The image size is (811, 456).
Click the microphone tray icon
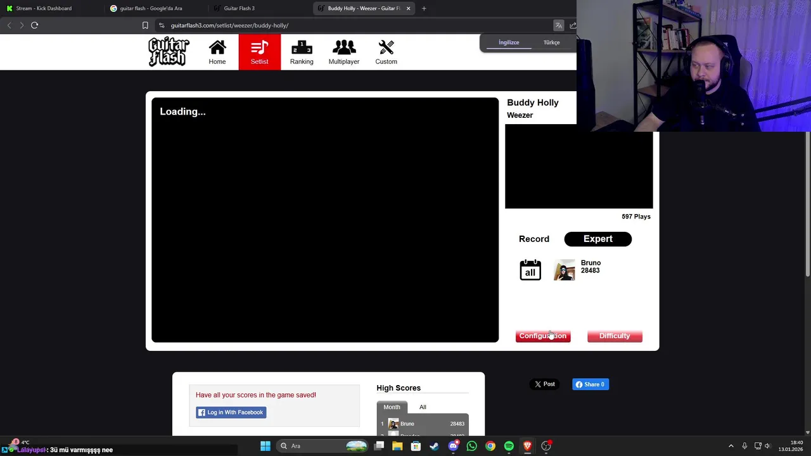click(x=744, y=446)
